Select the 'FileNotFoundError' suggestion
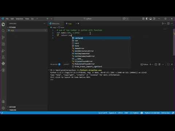This screenshot has height=131, width=175. click(x=101, y=61)
